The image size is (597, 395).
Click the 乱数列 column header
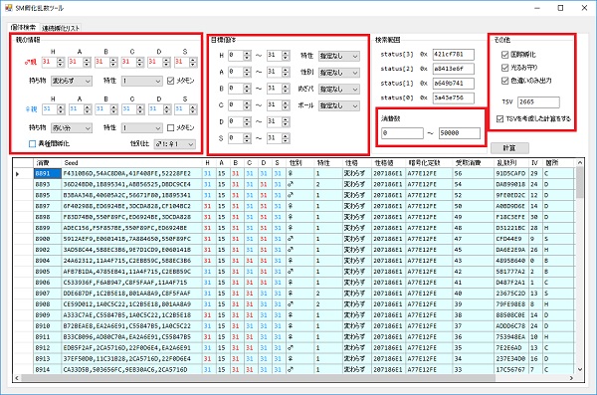coord(511,163)
